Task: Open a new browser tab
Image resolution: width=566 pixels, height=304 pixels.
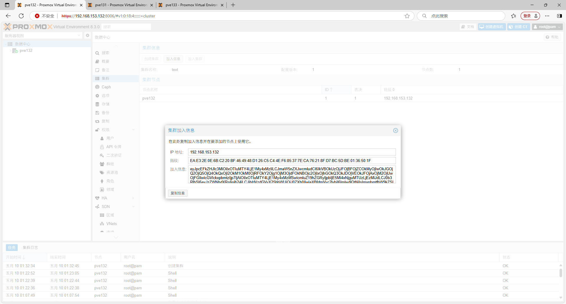Action: (233, 5)
